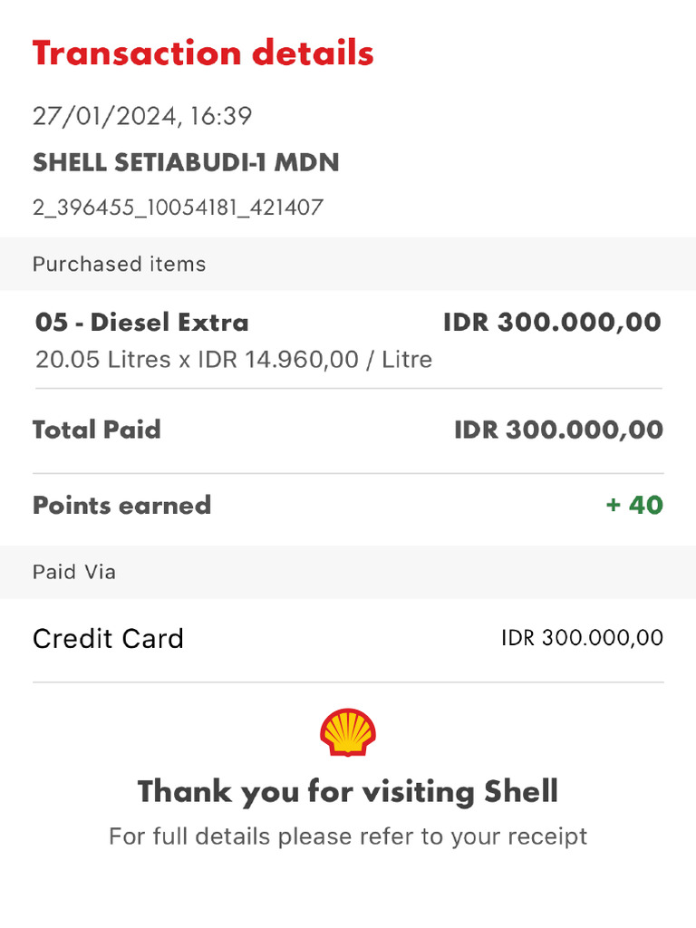The width and height of the screenshot is (696, 928).
Task: Click the Shell pecten logo
Action: point(348,733)
